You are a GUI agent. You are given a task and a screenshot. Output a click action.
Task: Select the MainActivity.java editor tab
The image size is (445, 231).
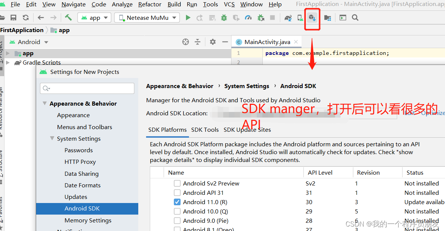coord(267,42)
